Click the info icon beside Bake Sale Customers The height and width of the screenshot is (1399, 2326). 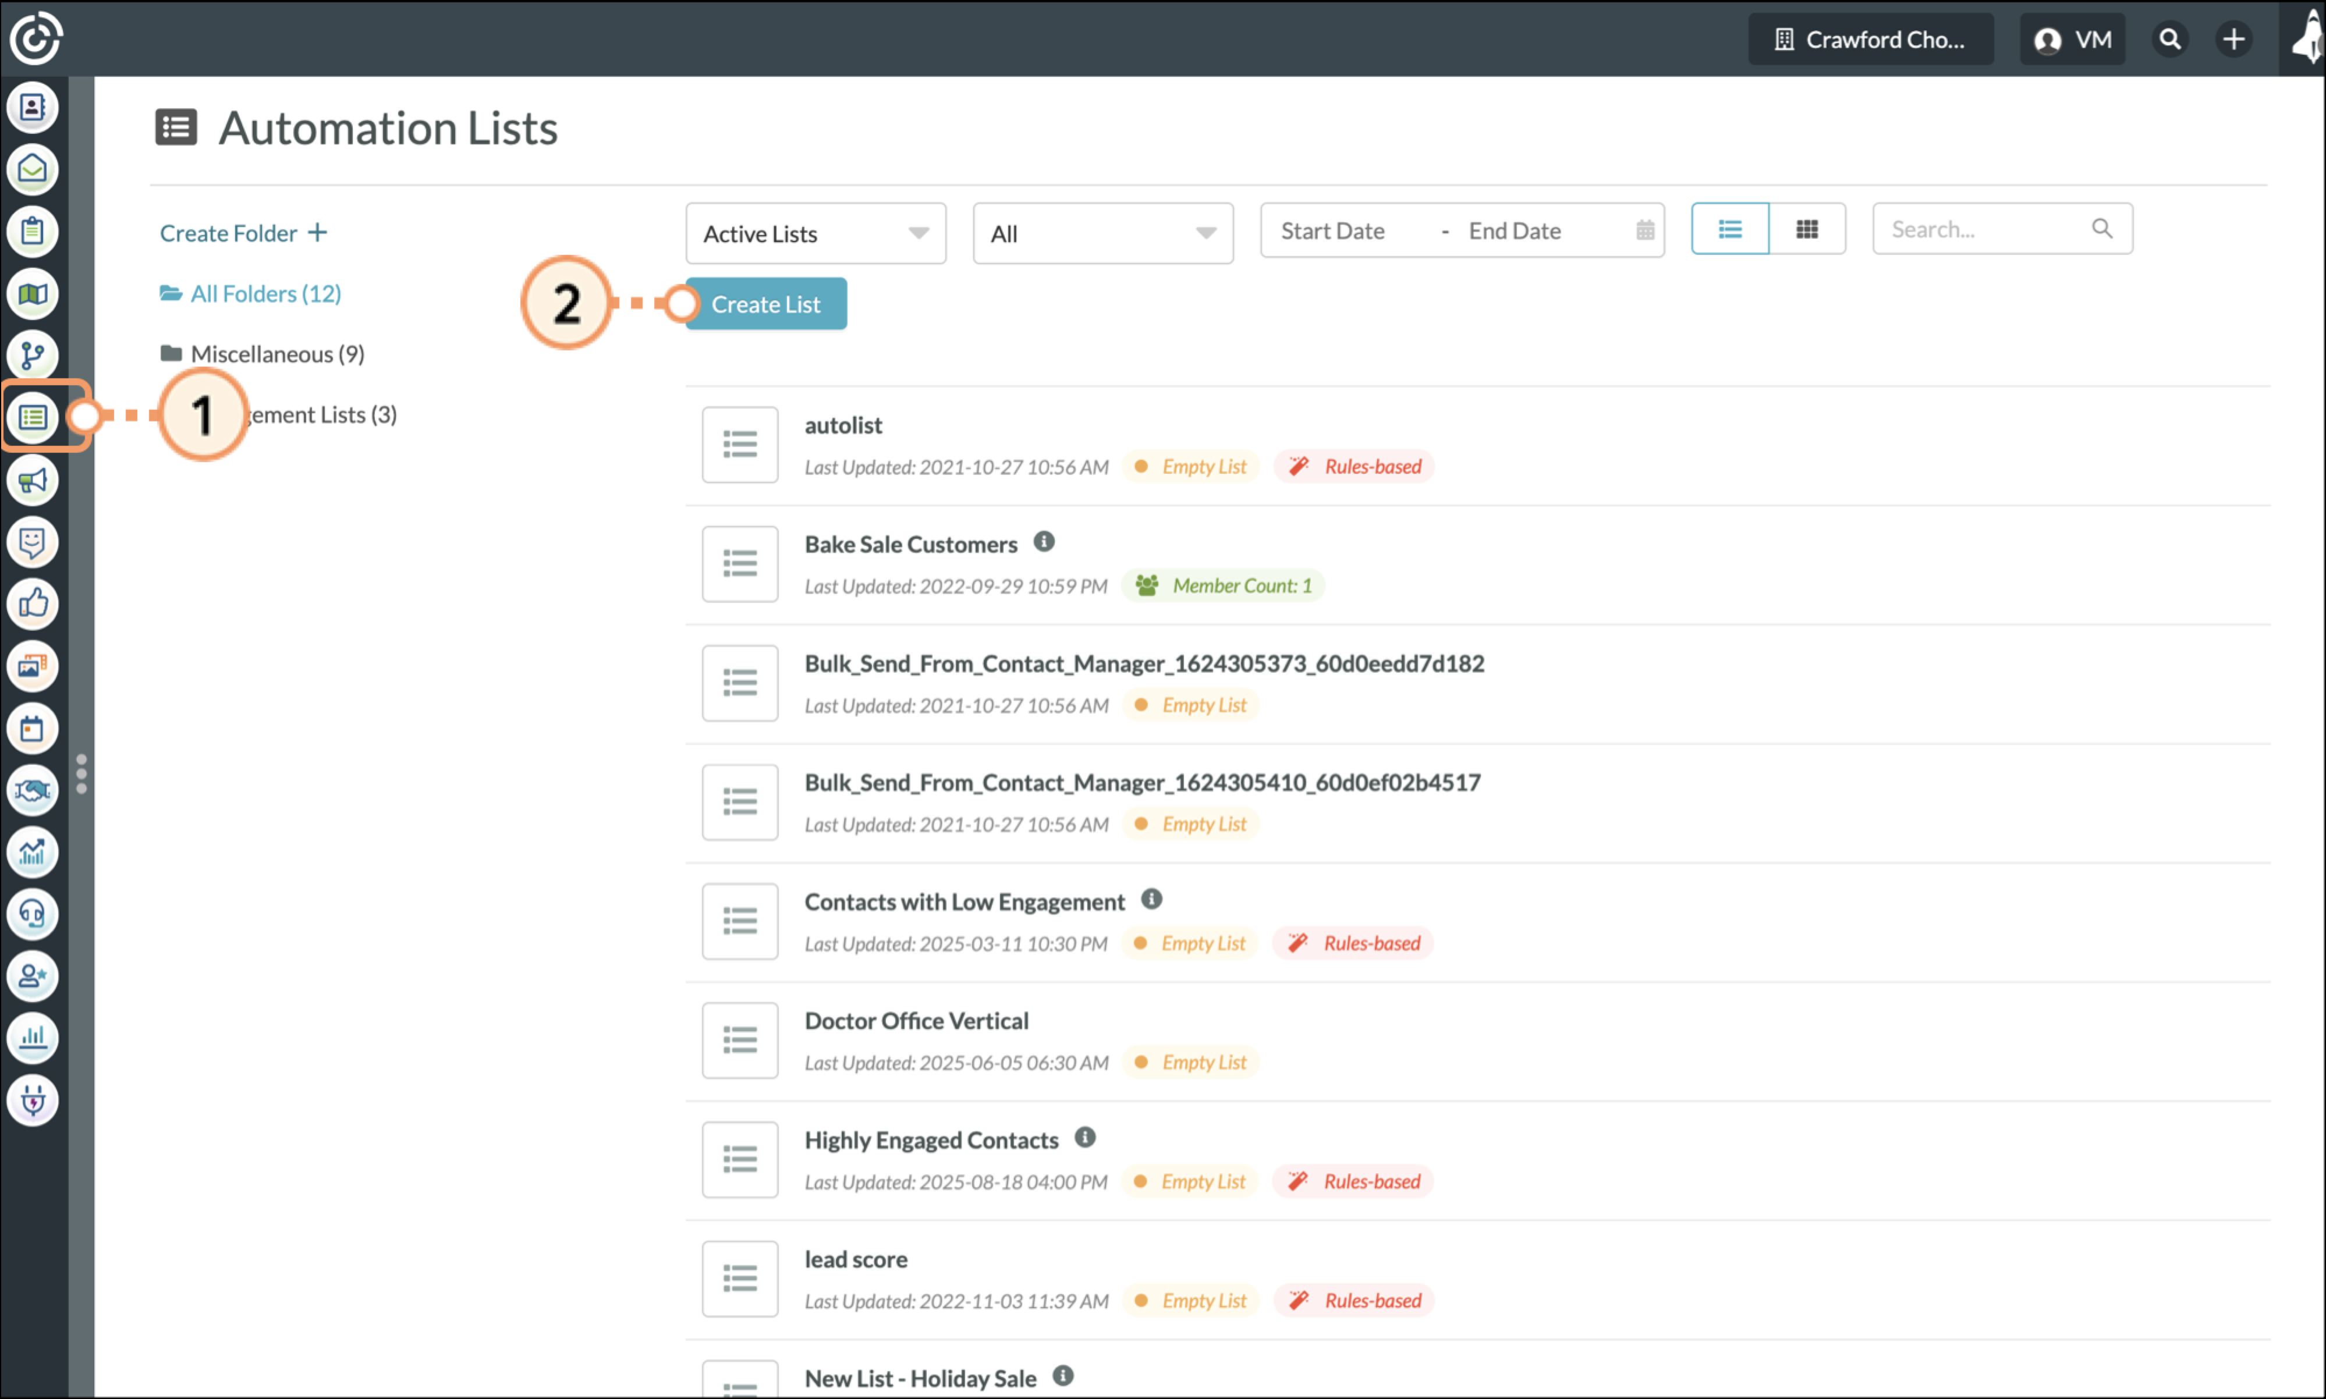[x=1044, y=542]
